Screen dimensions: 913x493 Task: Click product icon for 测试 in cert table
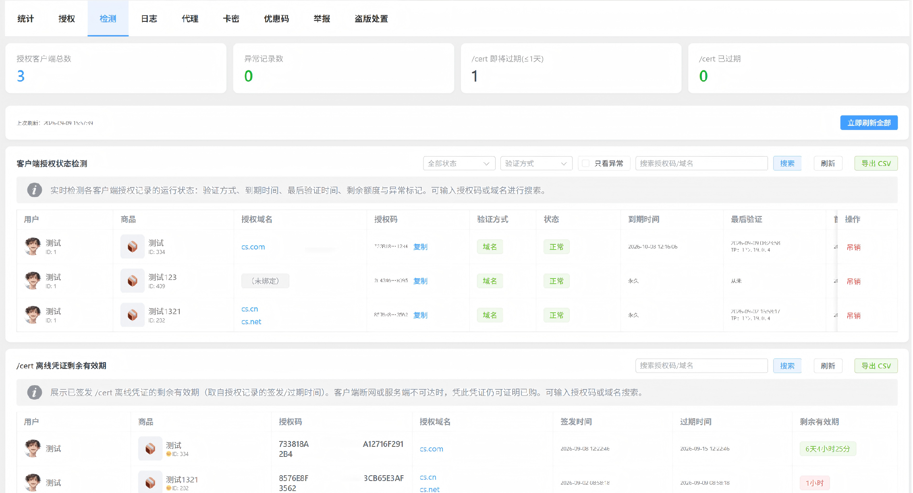150,448
